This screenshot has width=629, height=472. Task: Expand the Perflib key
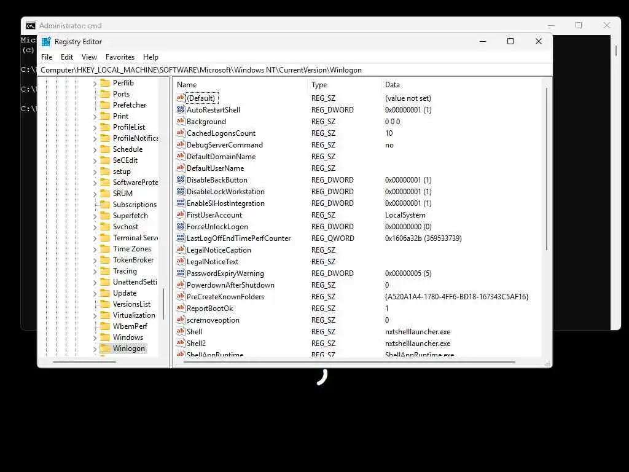pos(95,84)
